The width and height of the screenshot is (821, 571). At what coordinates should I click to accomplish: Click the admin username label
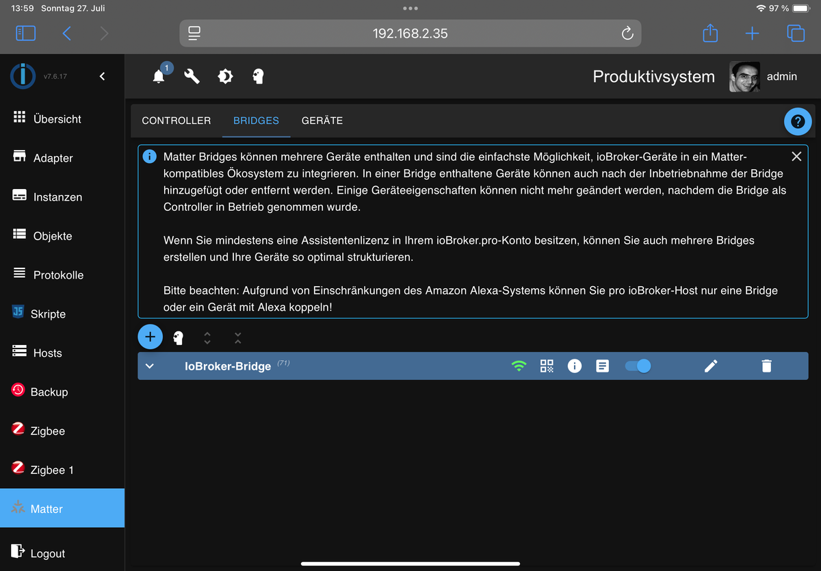tap(782, 77)
